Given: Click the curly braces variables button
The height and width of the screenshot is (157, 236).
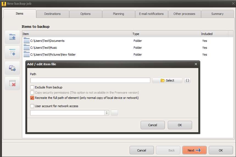Looking at the screenshot, I should tap(187, 80).
